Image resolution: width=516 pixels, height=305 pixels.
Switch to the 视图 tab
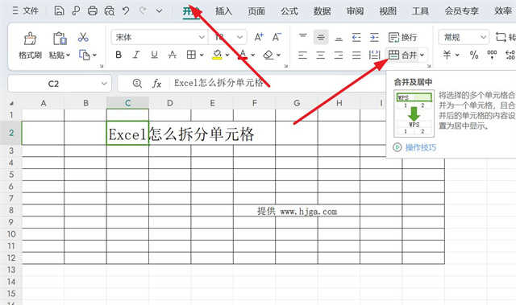(388, 11)
